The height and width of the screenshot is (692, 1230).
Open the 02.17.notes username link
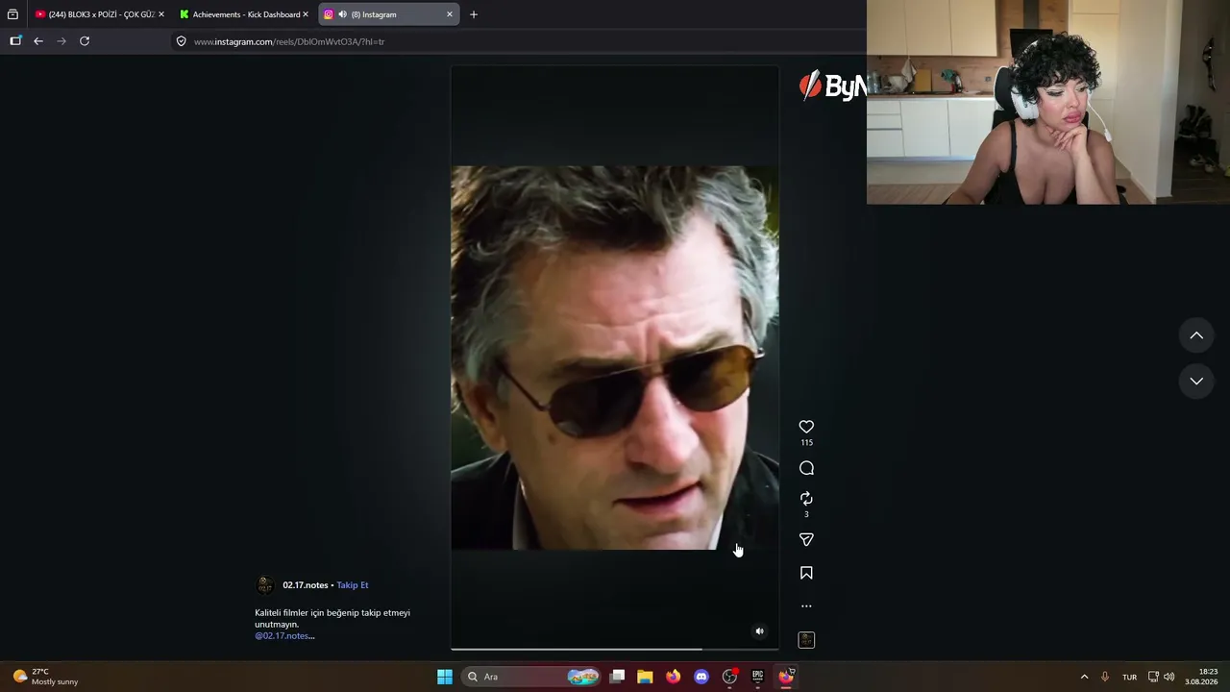(306, 585)
